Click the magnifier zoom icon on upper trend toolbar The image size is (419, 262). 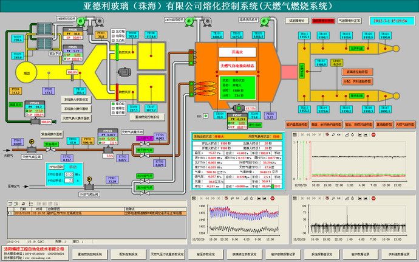click(x=333, y=134)
